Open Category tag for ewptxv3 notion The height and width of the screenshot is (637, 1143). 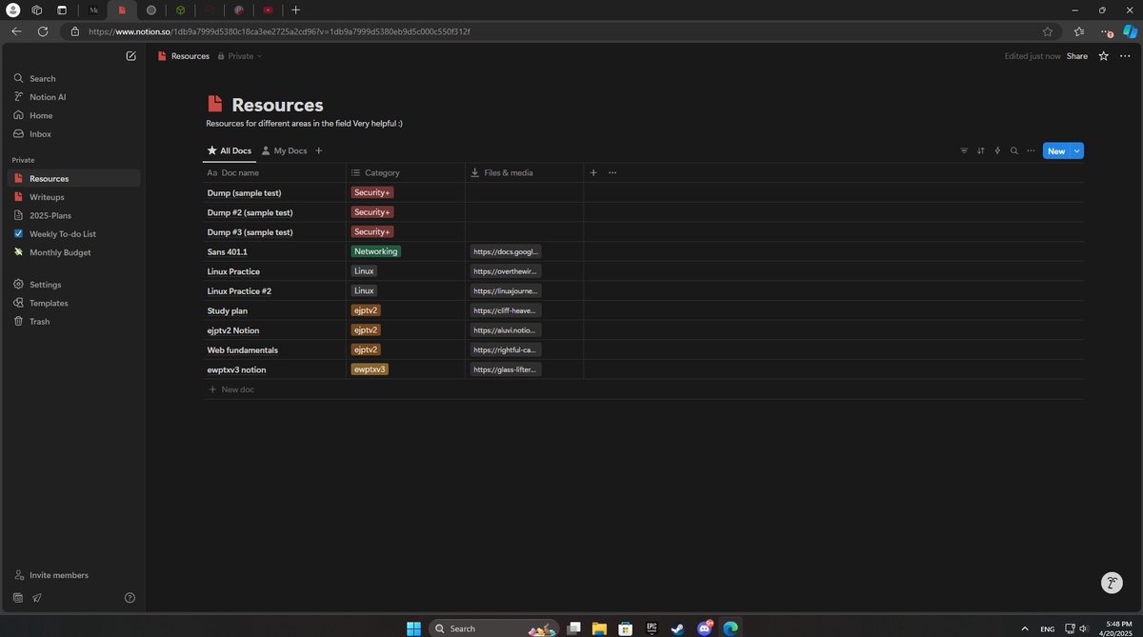pos(370,369)
